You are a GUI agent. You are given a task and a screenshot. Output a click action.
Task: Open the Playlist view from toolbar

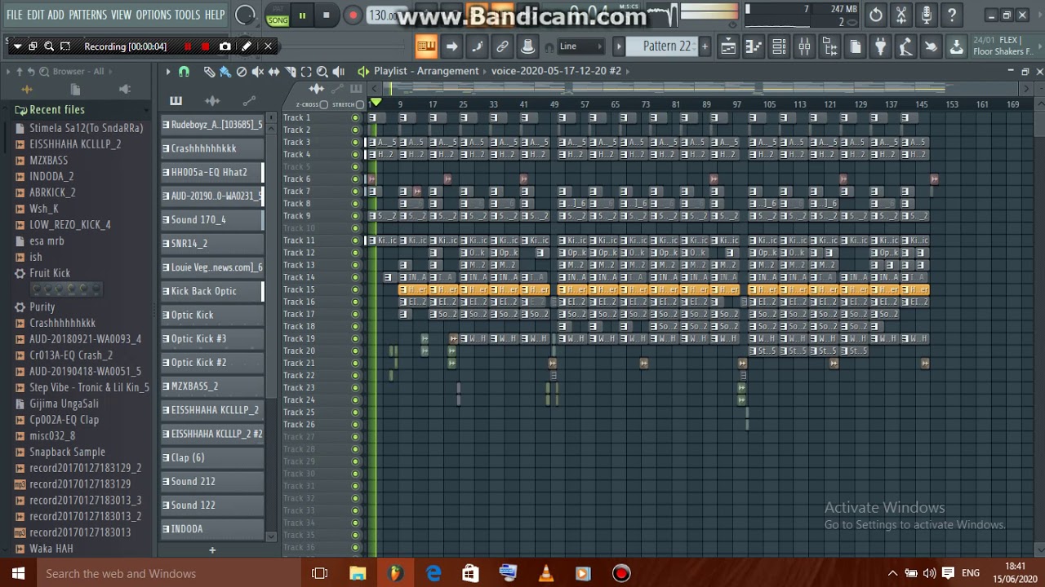point(728,46)
